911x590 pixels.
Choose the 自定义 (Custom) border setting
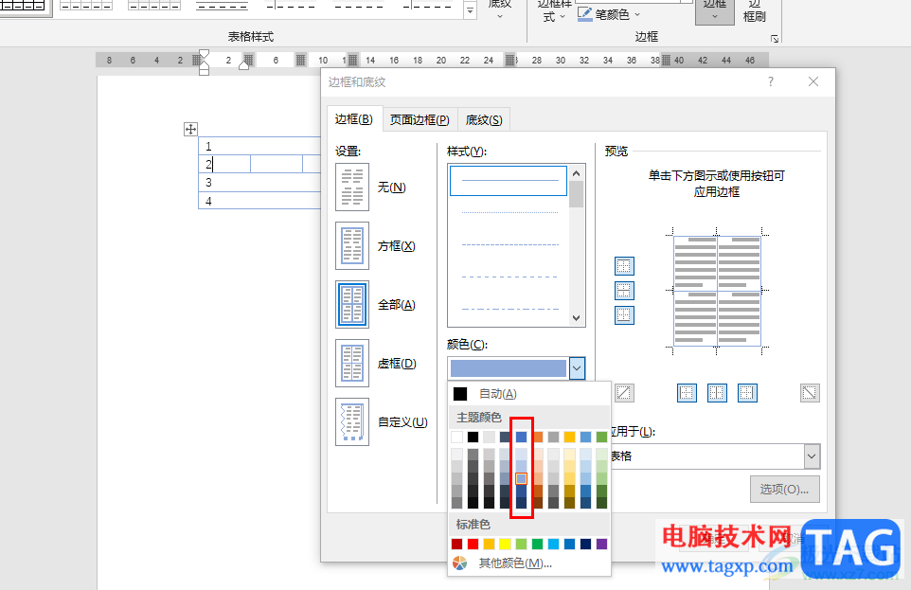pos(352,422)
